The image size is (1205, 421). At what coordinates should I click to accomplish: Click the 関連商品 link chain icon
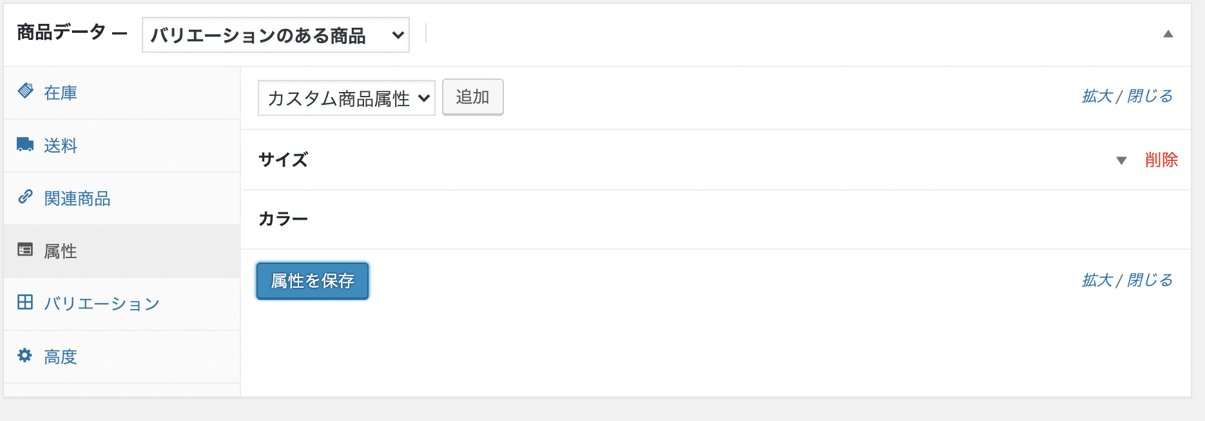coord(25,196)
